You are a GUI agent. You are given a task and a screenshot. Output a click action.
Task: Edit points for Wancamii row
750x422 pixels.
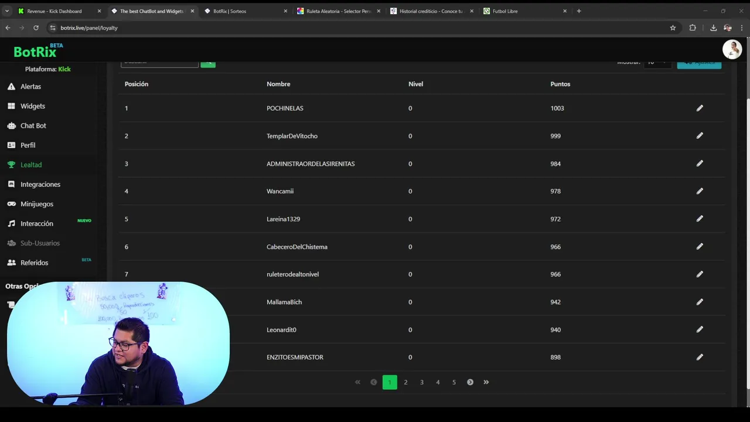[x=700, y=191]
